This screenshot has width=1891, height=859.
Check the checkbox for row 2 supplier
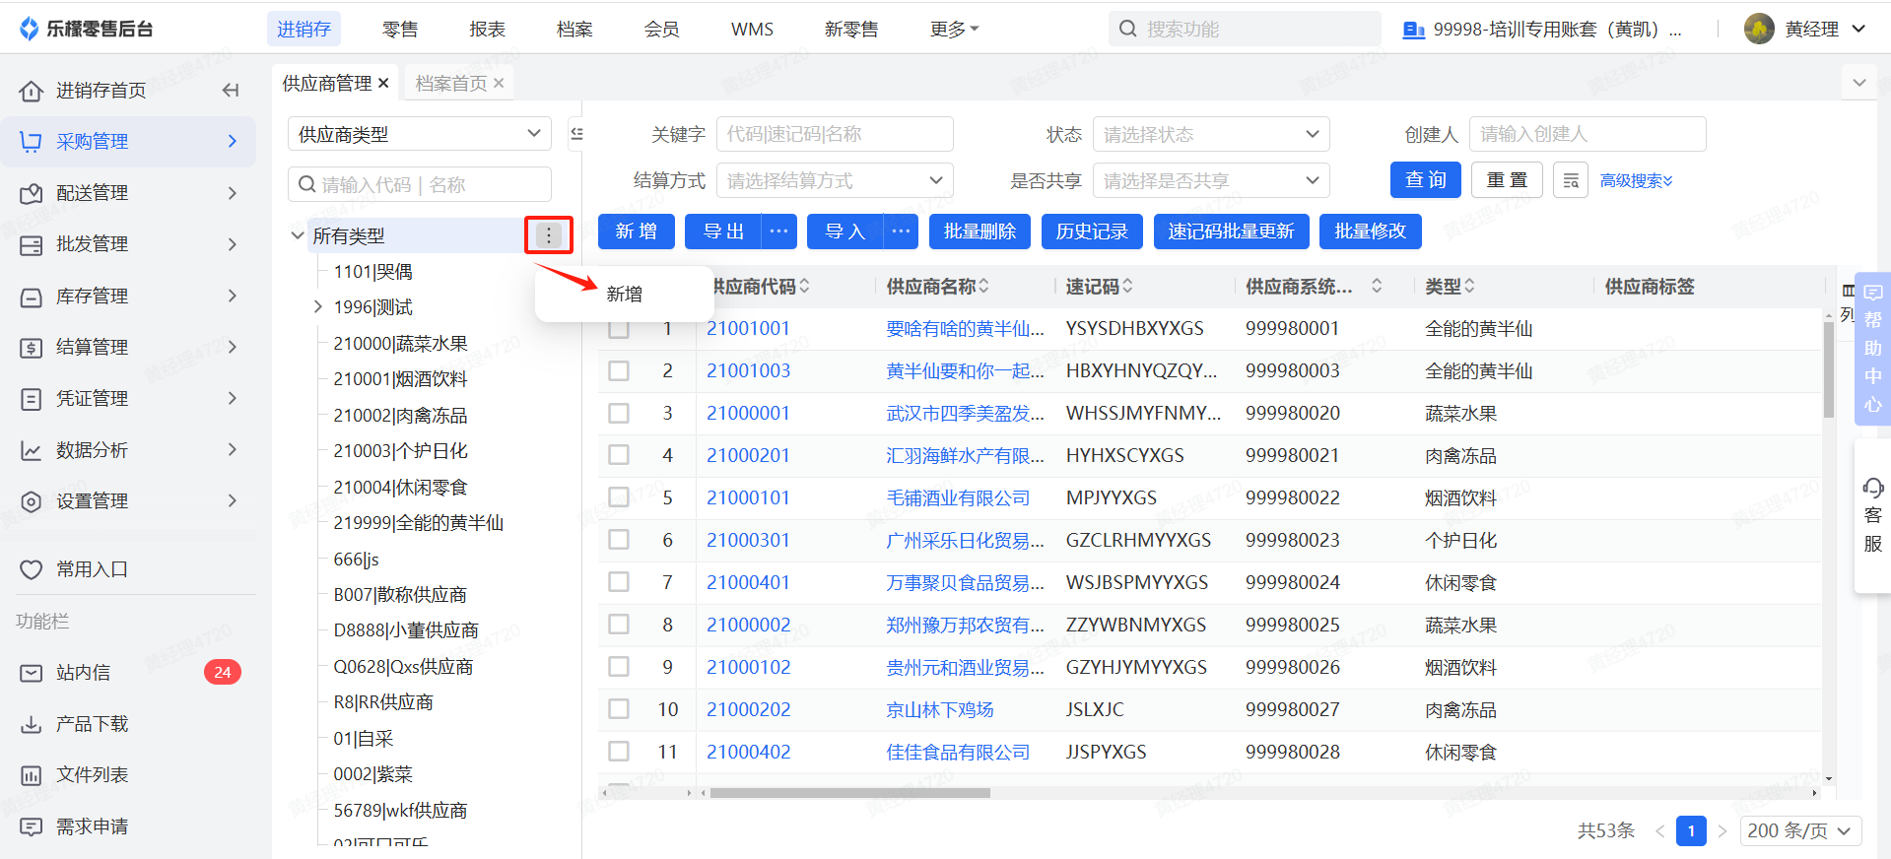point(619,371)
